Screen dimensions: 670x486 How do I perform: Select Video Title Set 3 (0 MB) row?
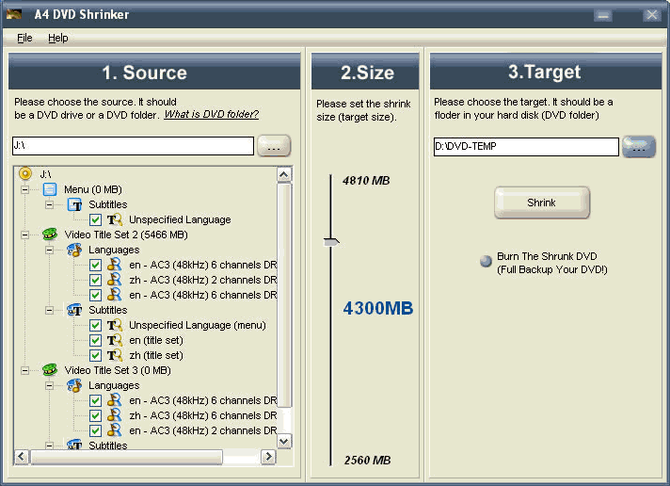[118, 370]
